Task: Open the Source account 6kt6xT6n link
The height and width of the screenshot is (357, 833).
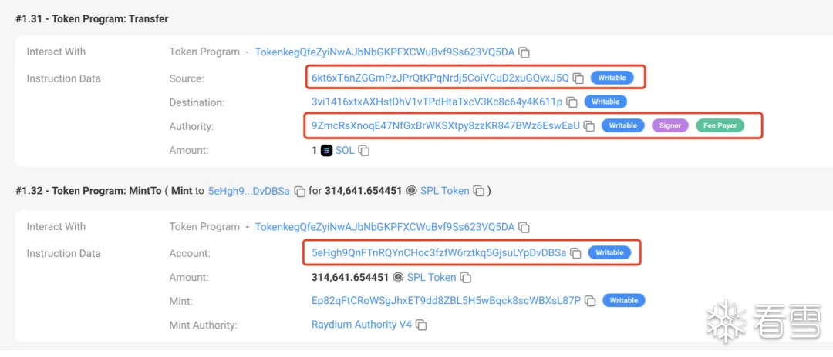Action: pos(440,78)
